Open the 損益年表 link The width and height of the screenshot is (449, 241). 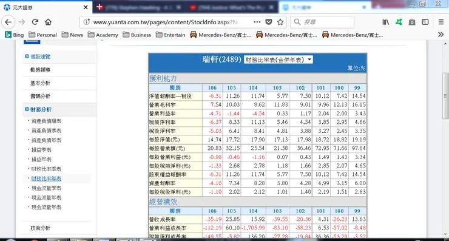(x=41, y=159)
